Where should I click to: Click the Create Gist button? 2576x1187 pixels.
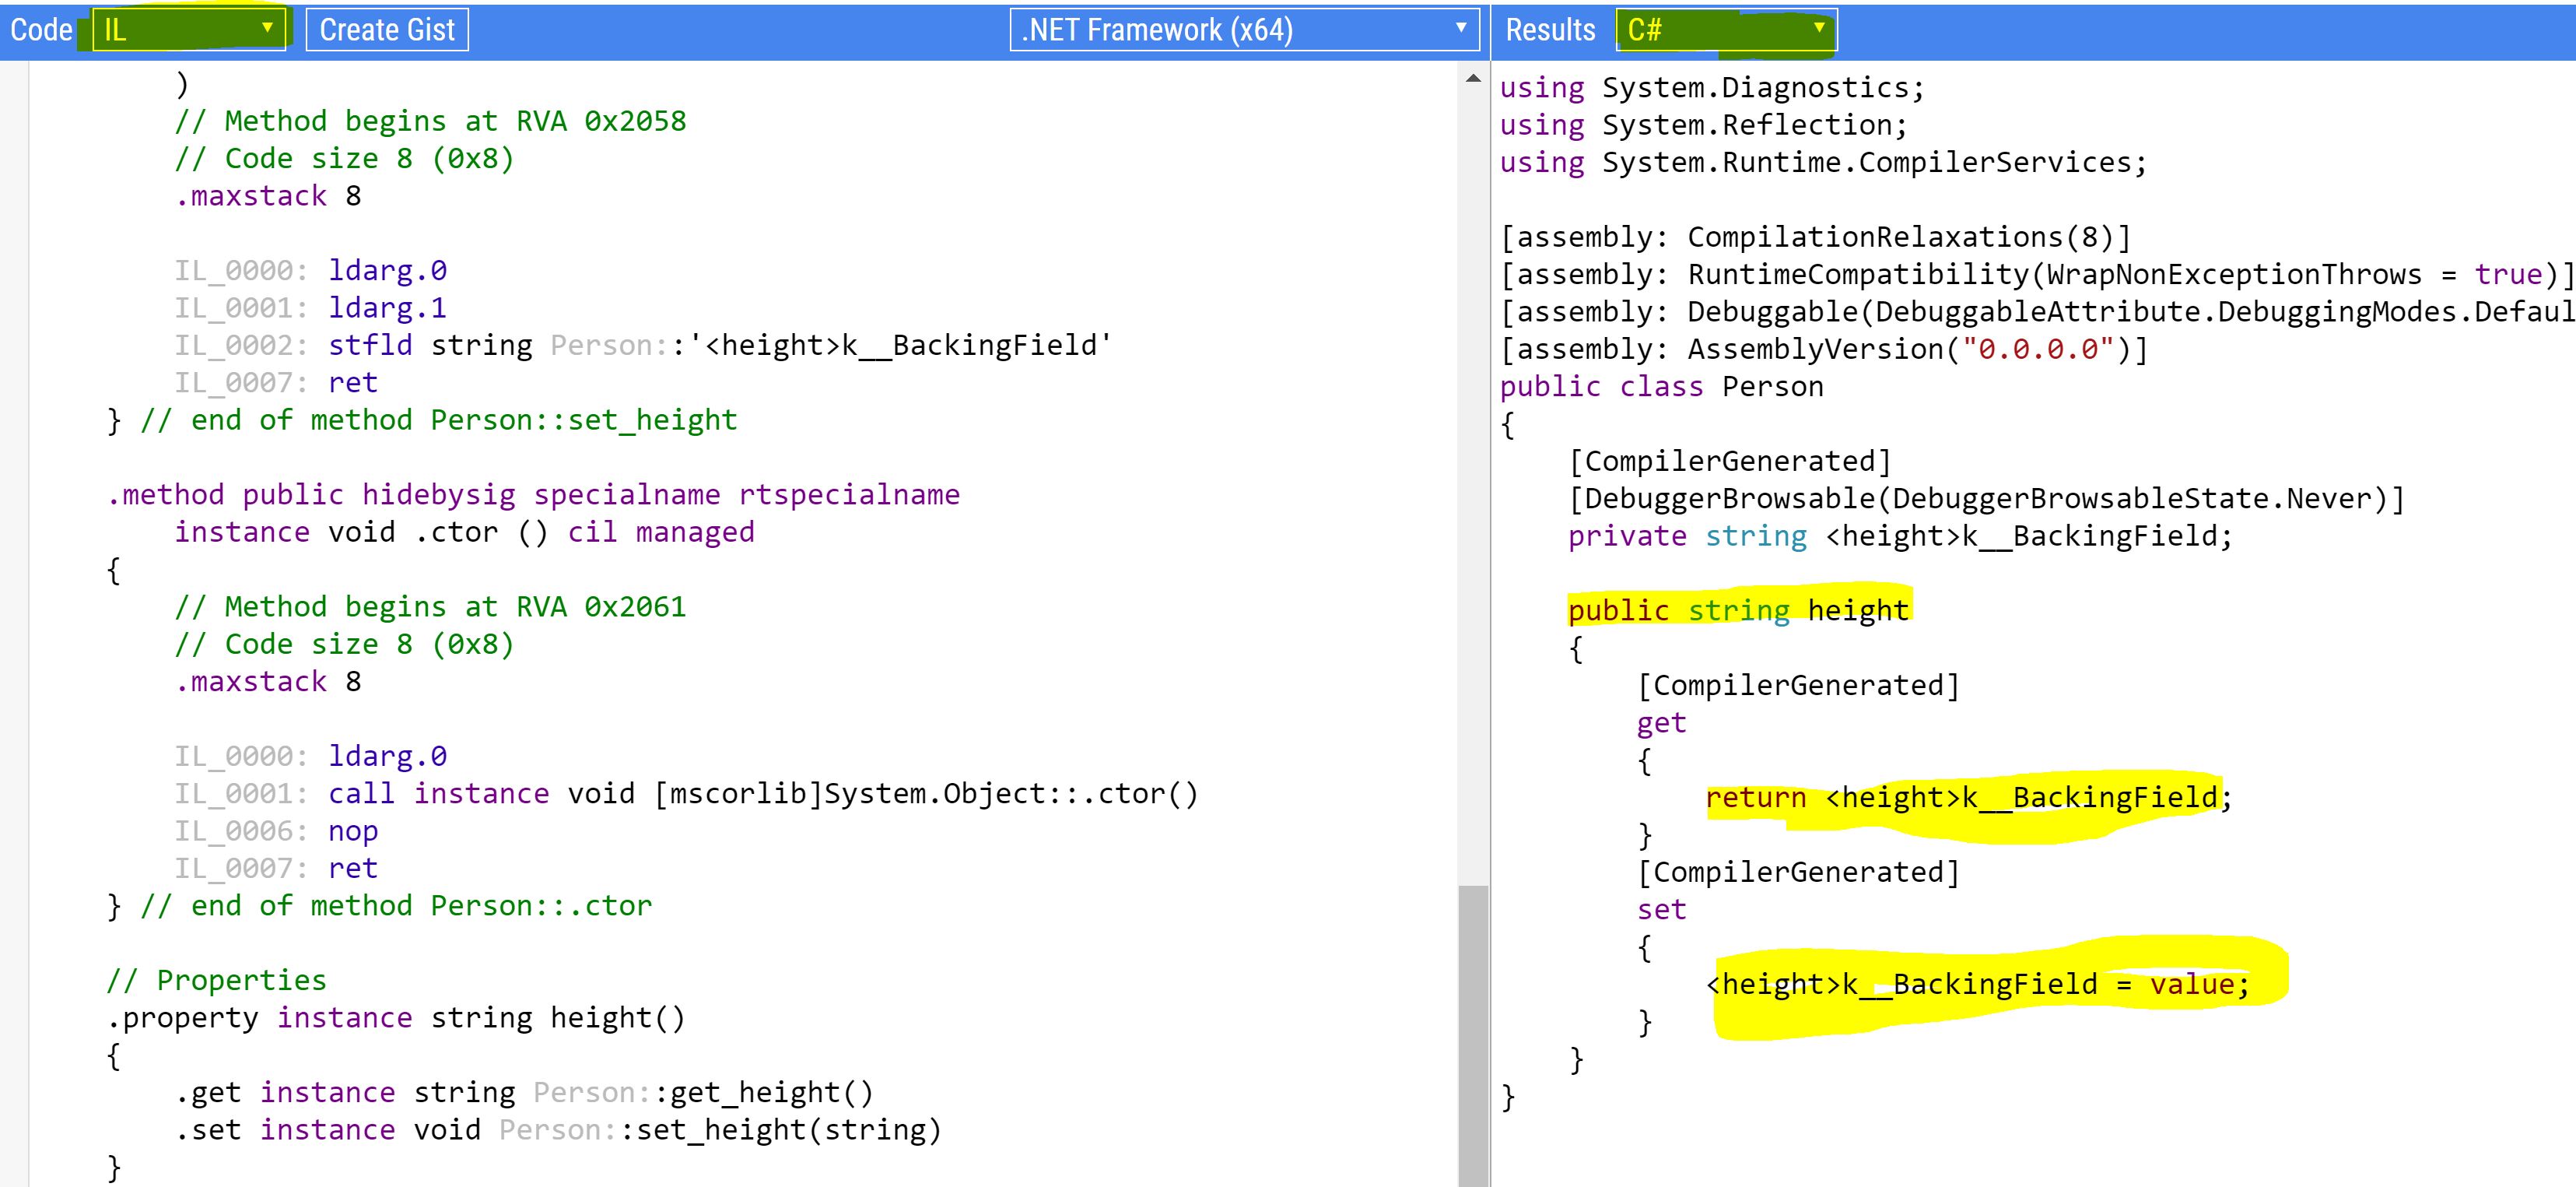tap(386, 29)
